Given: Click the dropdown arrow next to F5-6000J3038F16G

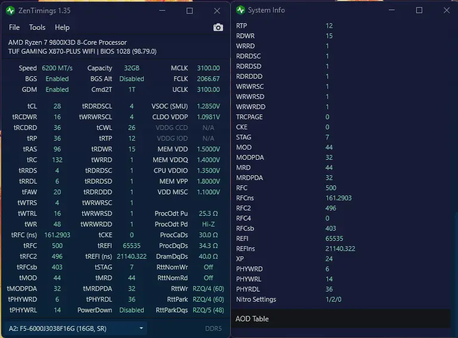Looking at the screenshot, I should click(x=141, y=328).
